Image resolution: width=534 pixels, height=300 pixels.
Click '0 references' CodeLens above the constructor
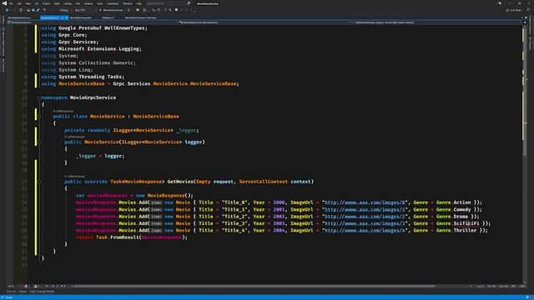click(74, 137)
